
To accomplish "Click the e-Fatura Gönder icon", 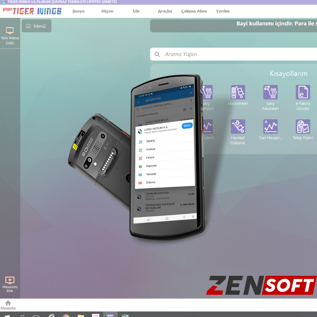I will click(x=303, y=92).
